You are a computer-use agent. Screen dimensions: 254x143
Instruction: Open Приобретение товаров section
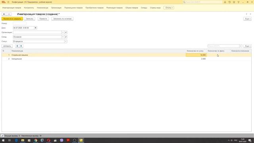click(x=94, y=8)
